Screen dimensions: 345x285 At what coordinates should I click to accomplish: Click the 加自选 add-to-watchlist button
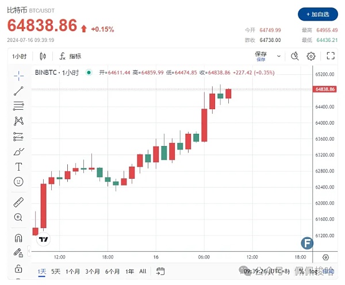[318, 13]
